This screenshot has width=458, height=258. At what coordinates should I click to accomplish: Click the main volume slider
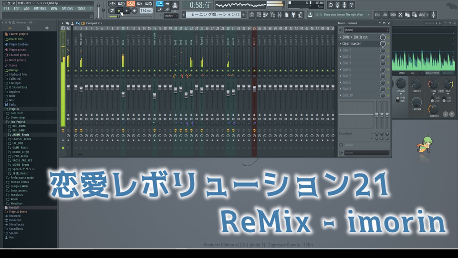point(98,6)
